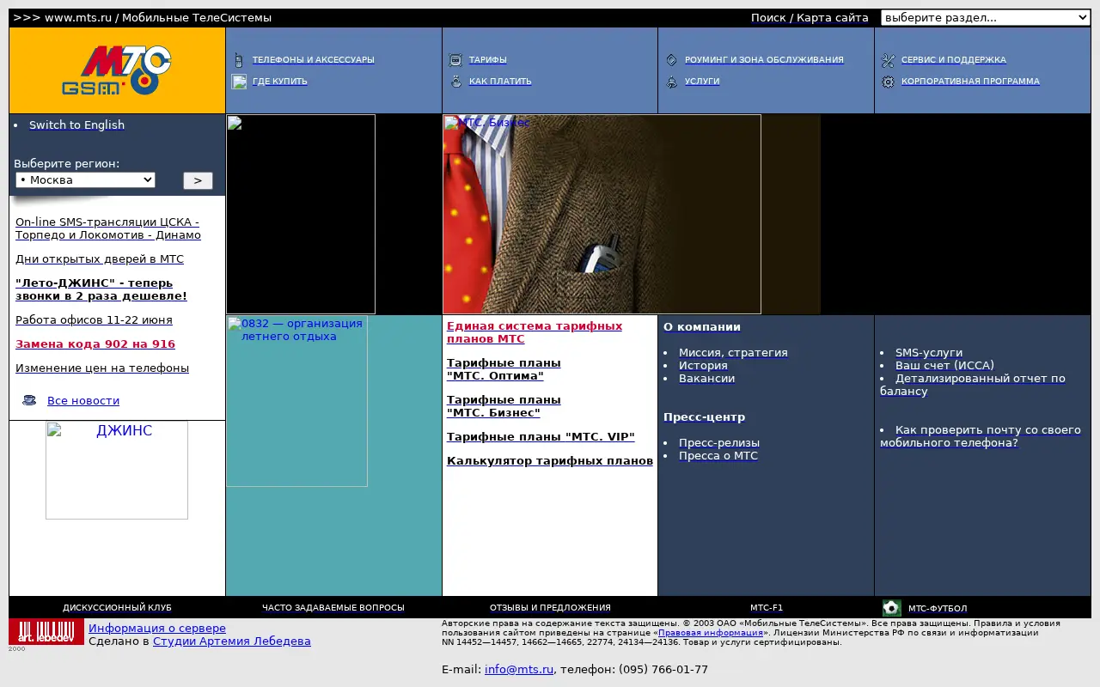Click the roaming icon beside Роуминг и зона обслуживания
The height and width of the screenshot is (687, 1100).
[x=672, y=60]
